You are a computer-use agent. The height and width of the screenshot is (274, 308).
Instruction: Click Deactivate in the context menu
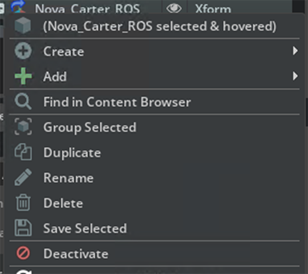click(75, 253)
